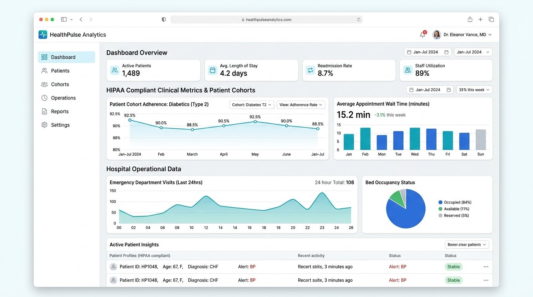The height and width of the screenshot is (297, 533).
Task: Open the Clinical Metrics Jan-Jul 2024 date picker
Action: [430, 90]
